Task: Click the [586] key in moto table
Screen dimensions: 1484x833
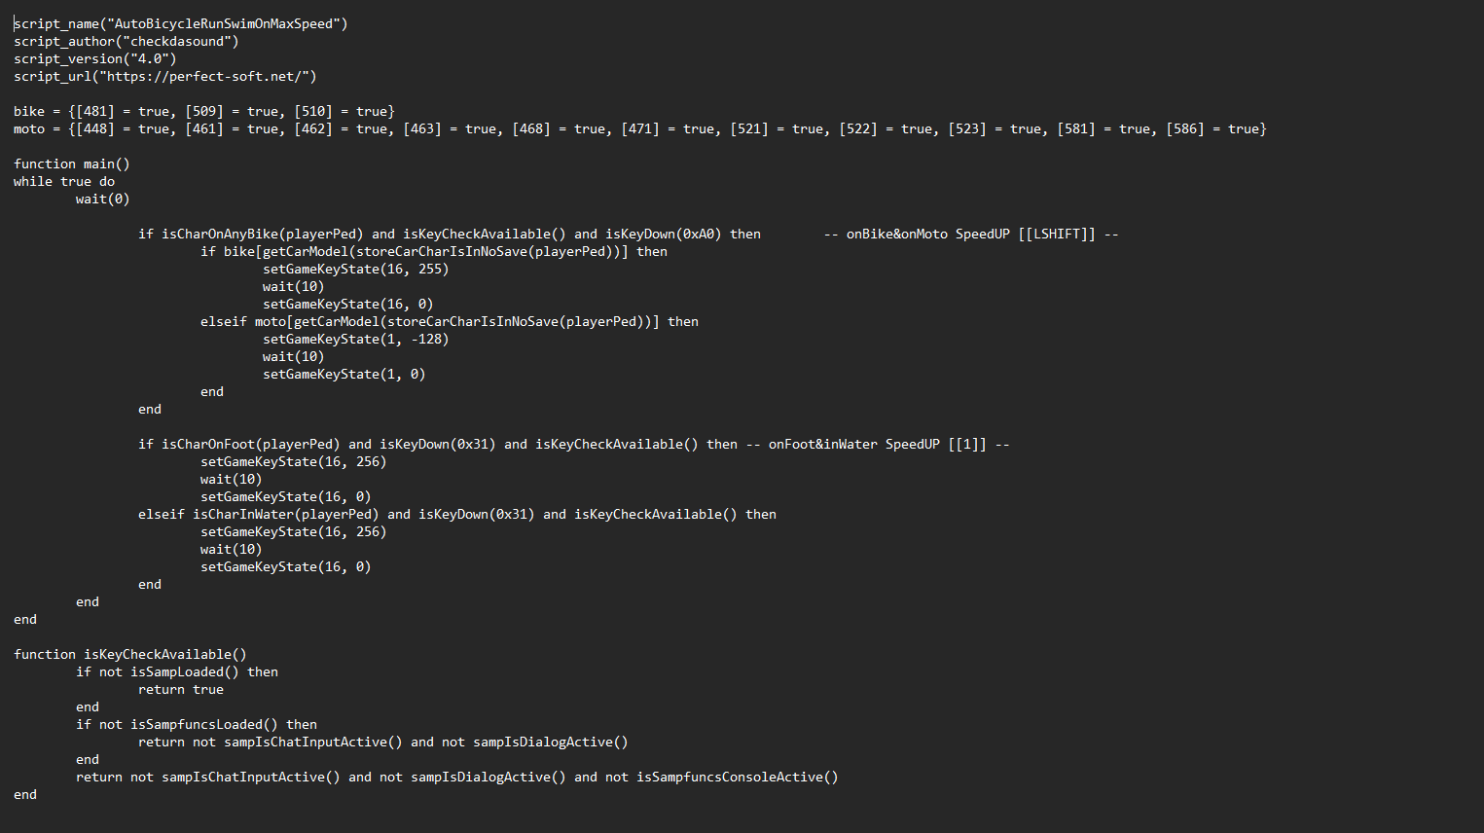Action: [x=1185, y=128]
